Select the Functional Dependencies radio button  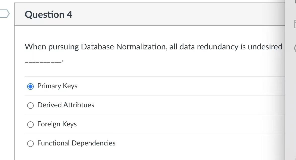pyautogui.click(x=30, y=143)
